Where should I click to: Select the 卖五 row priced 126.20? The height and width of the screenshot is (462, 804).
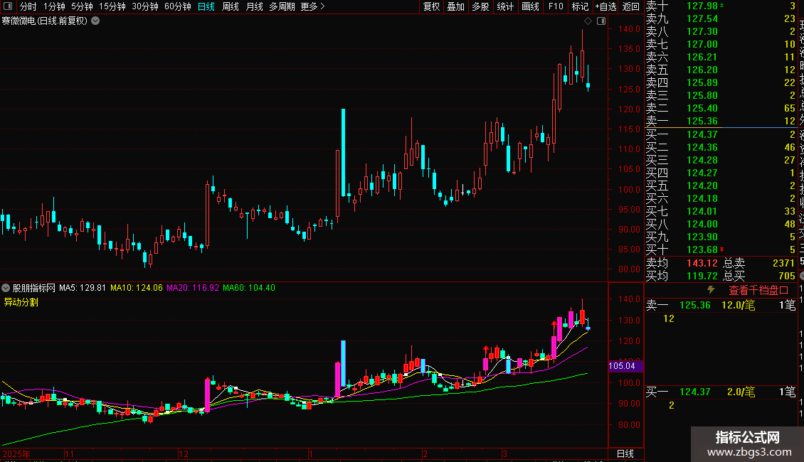(x=721, y=70)
